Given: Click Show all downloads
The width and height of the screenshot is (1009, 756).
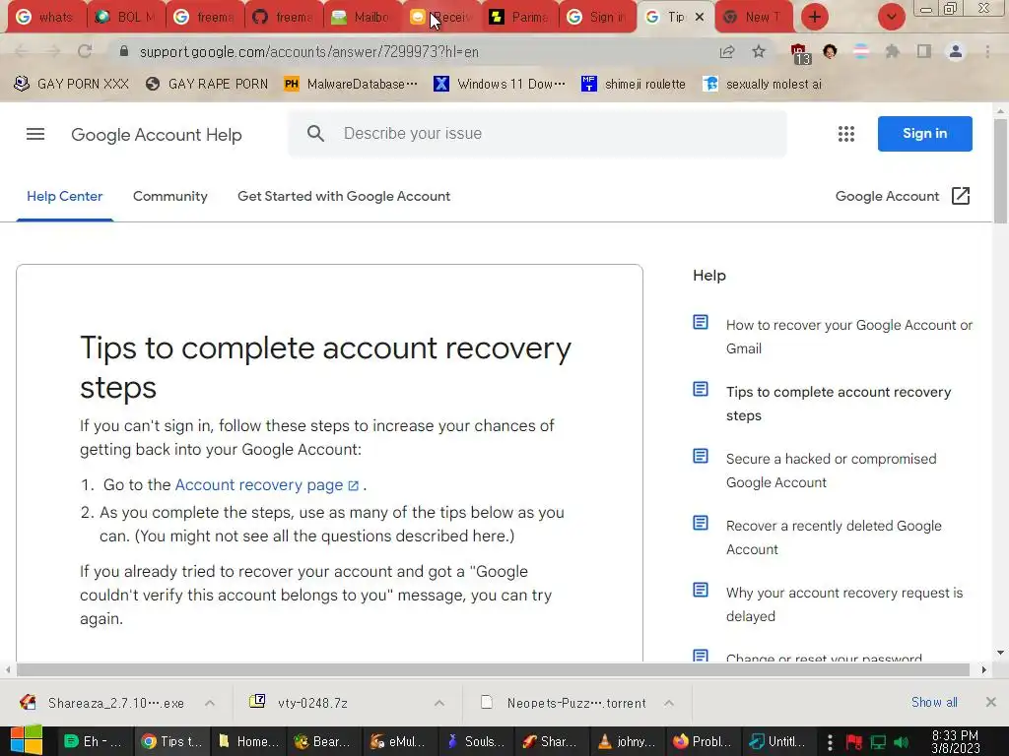Looking at the screenshot, I should pyautogui.click(x=934, y=702).
